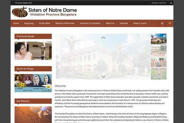The image size is (184, 123).
Task: Click slider down chevron on main image
Action: point(103,77)
